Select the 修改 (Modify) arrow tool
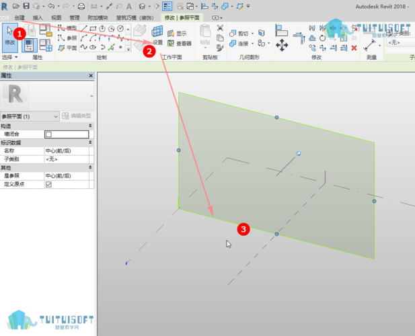 click(x=10, y=36)
